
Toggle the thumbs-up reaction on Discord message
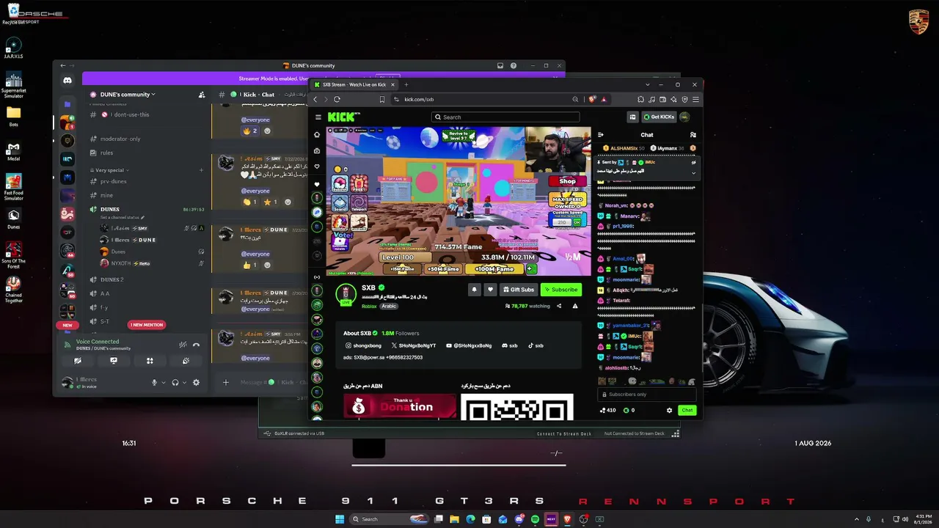tap(249, 265)
